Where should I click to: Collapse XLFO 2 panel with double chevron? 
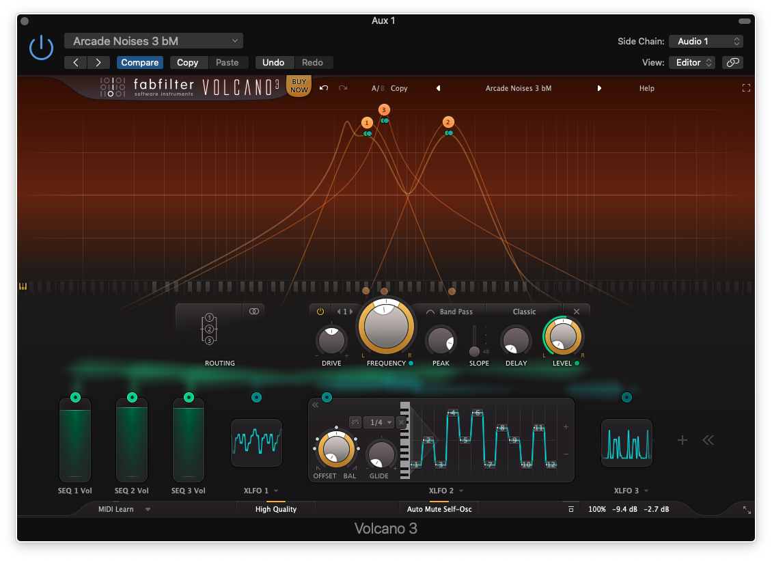click(x=316, y=405)
